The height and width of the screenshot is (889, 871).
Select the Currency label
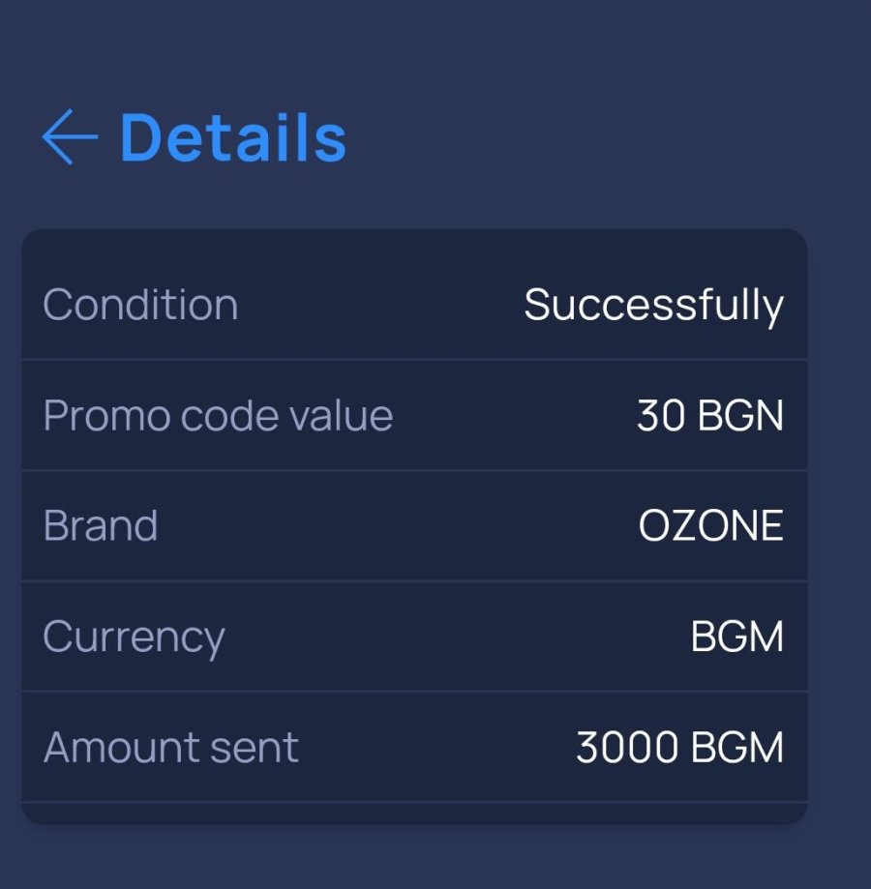click(134, 637)
